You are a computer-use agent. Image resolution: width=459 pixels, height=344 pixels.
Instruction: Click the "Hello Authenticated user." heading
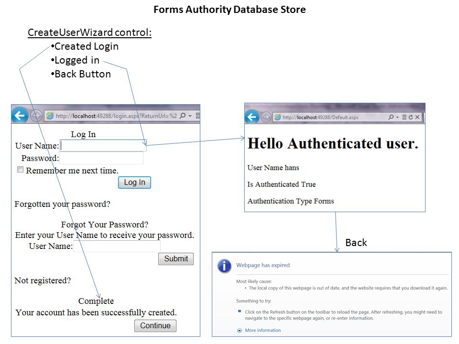[x=333, y=144]
